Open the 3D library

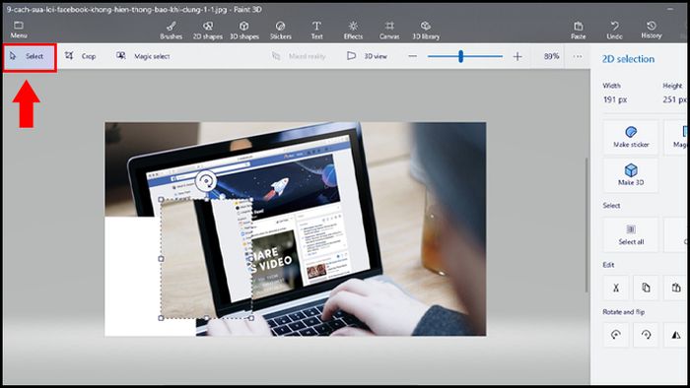click(x=426, y=31)
